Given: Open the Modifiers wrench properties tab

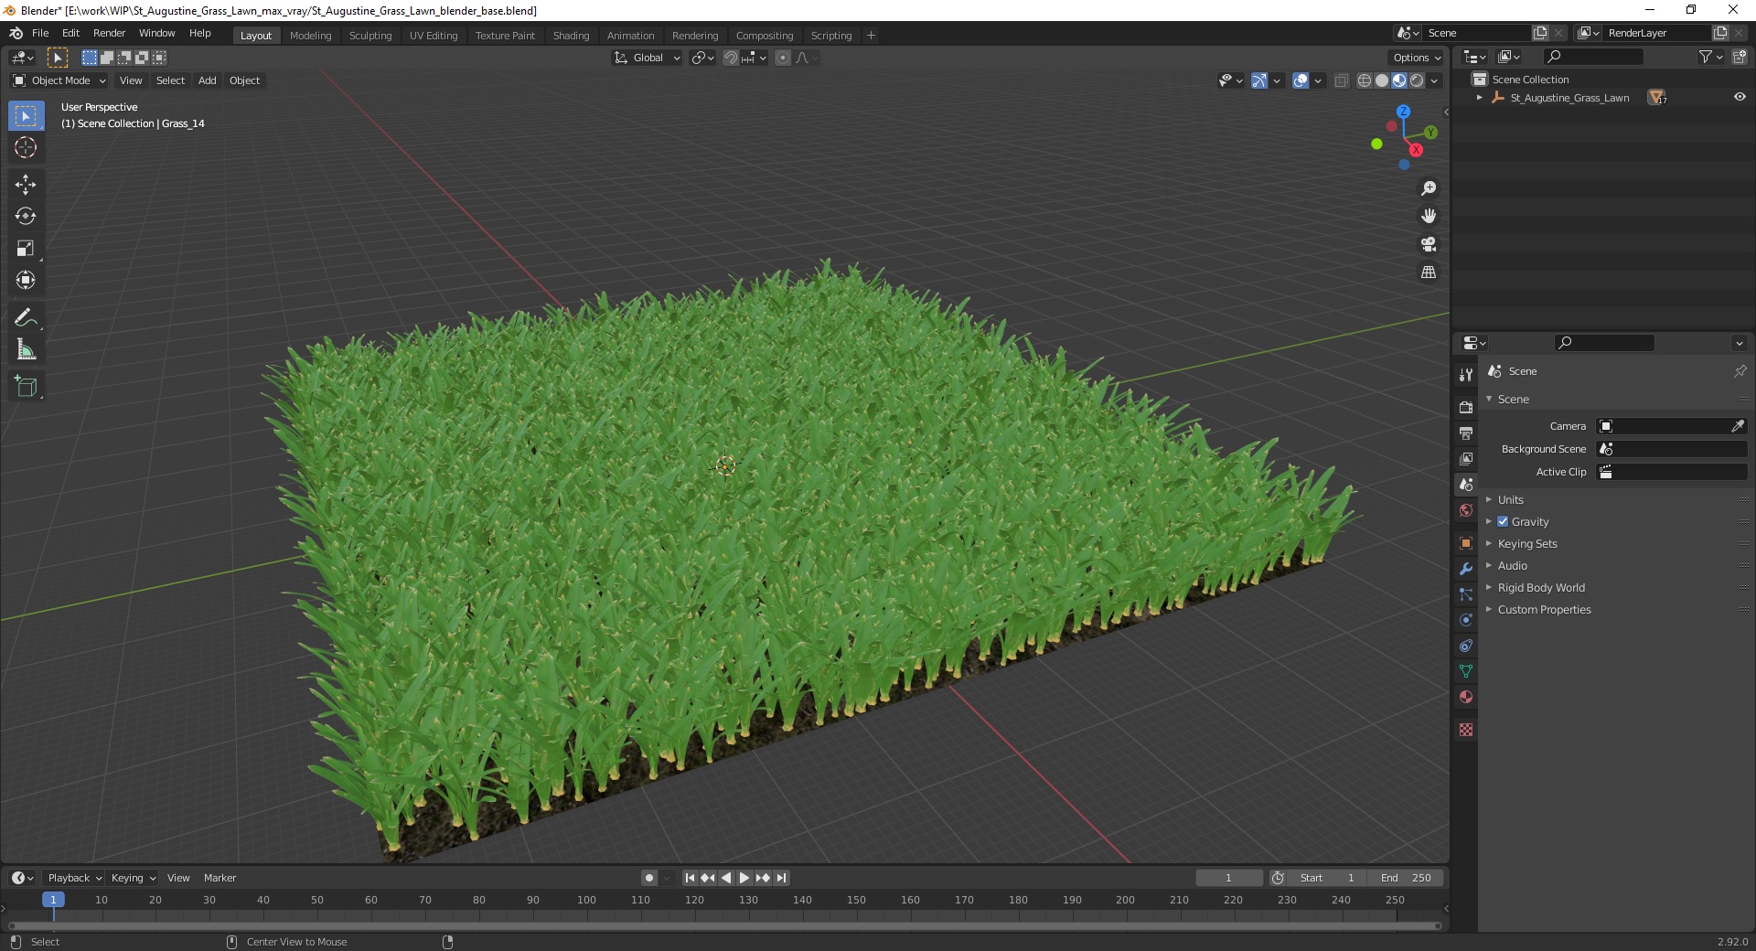Looking at the screenshot, I should click(1466, 569).
